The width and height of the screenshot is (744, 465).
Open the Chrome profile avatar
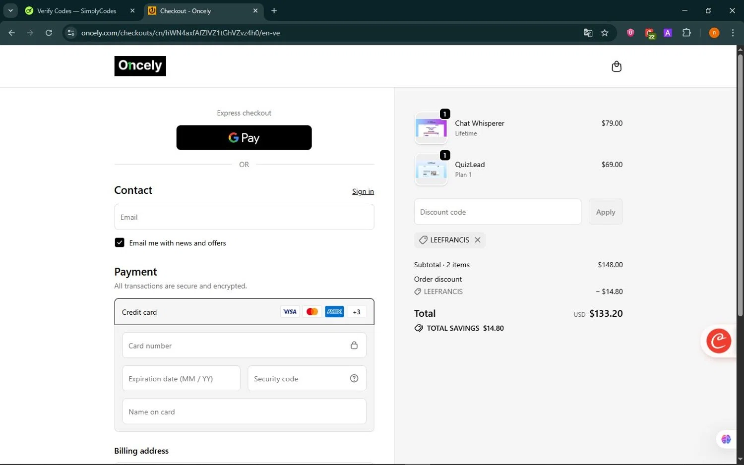coord(714,33)
